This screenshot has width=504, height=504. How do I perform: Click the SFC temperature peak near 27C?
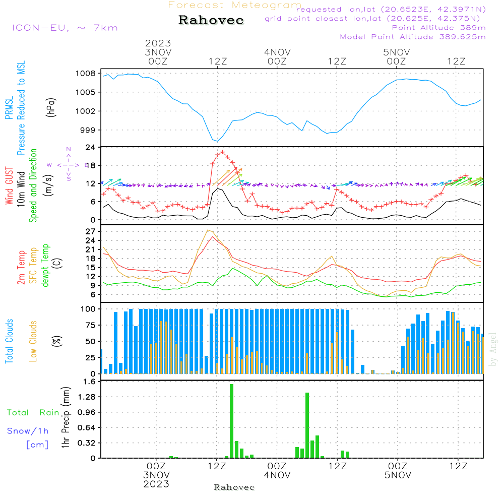click(x=208, y=230)
